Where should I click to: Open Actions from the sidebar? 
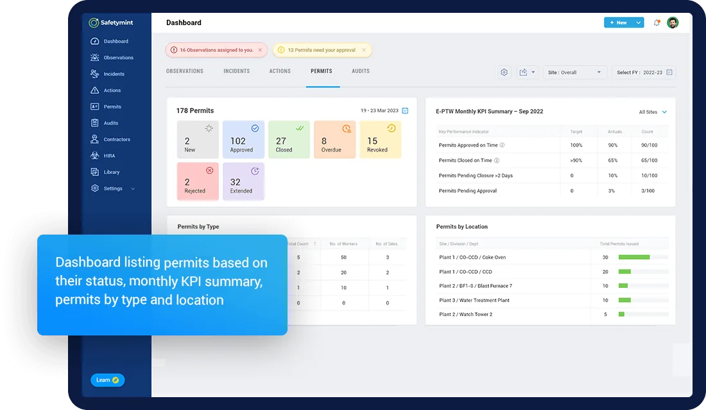pyautogui.click(x=106, y=90)
